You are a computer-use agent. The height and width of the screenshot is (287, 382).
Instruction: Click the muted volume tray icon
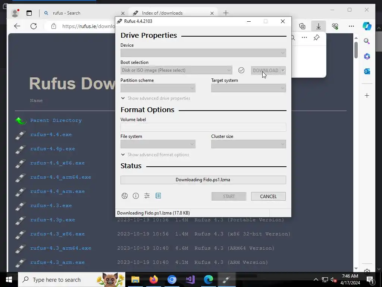coord(334,280)
